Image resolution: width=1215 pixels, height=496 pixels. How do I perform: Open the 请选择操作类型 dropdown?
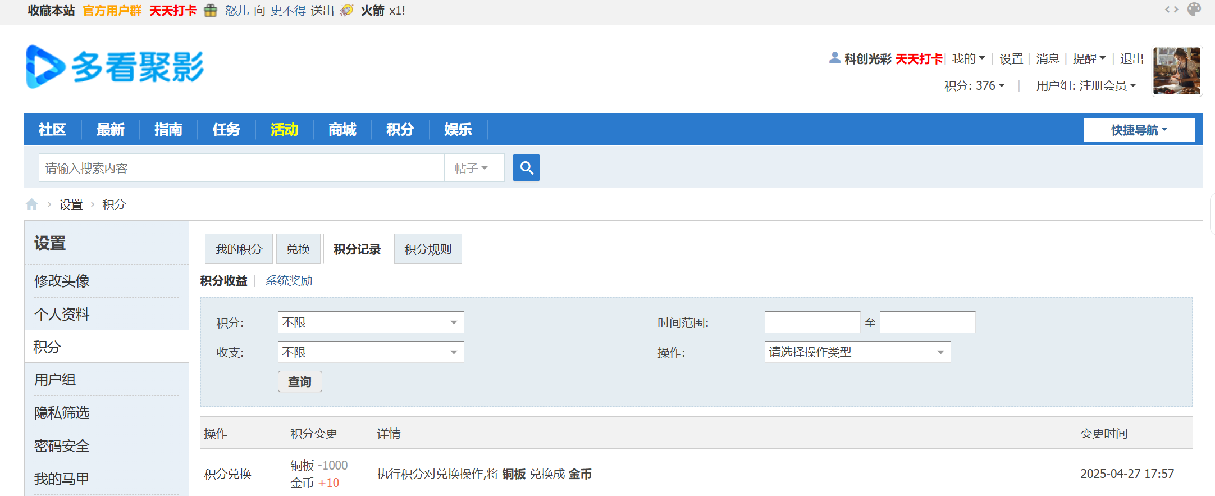pyautogui.click(x=857, y=352)
